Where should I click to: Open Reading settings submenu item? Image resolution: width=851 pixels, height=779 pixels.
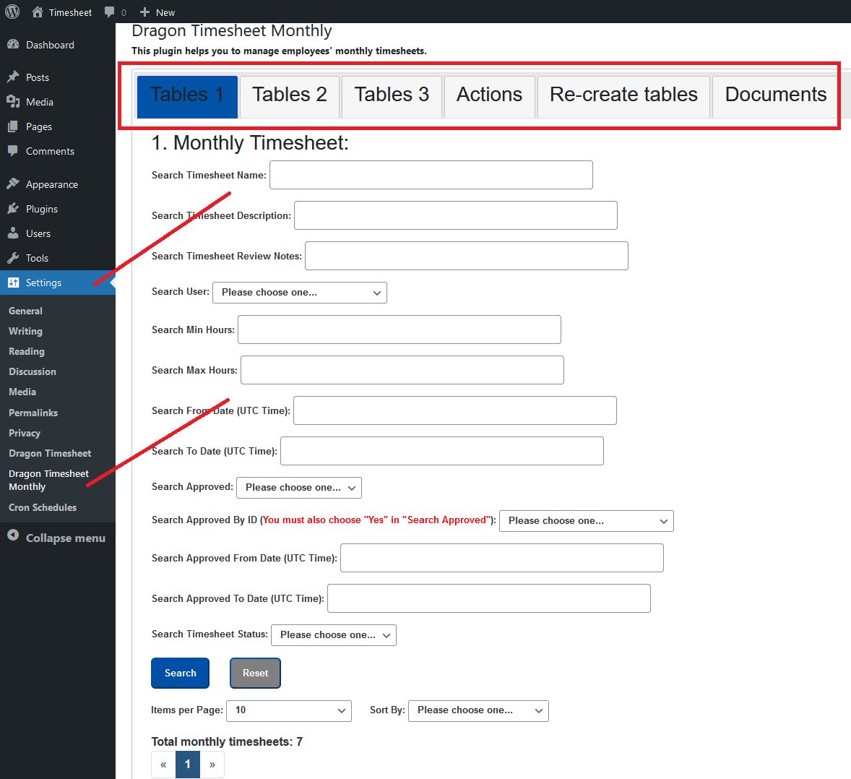point(27,352)
